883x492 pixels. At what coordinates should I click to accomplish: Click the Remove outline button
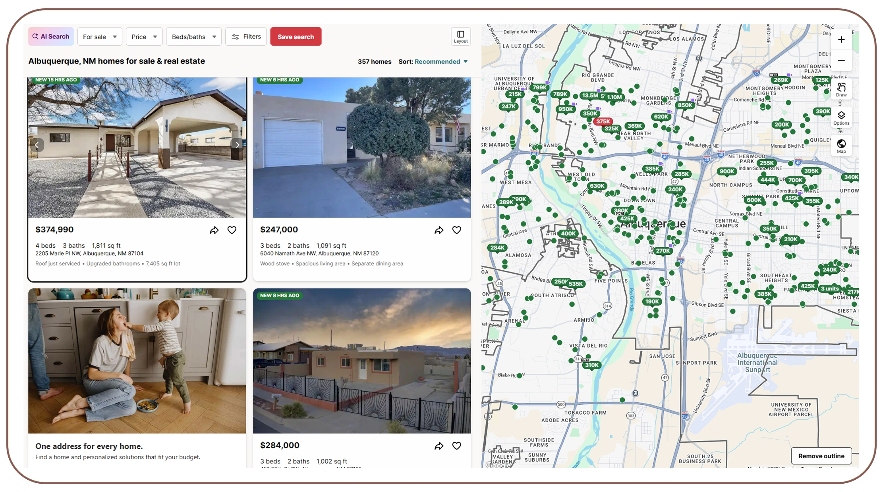click(x=821, y=456)
